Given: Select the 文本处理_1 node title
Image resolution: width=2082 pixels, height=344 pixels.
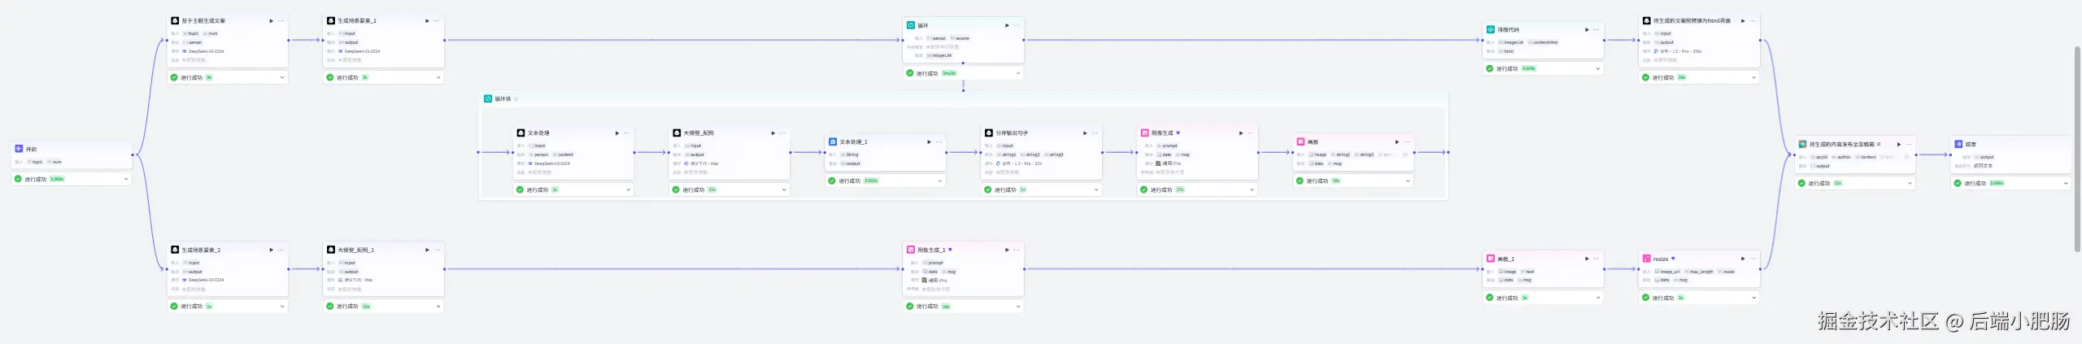Looking at the screenshot, I should [853, 142].
